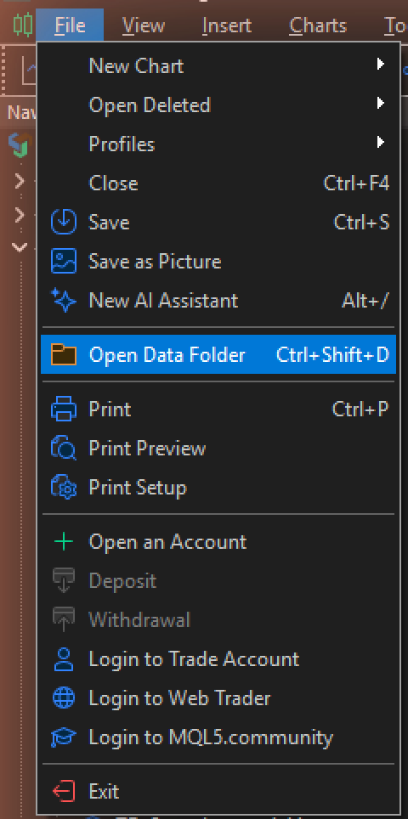Click the Alt+/ shortcut text
Viewport: 408px width, 819px height.
pos(365,301)
